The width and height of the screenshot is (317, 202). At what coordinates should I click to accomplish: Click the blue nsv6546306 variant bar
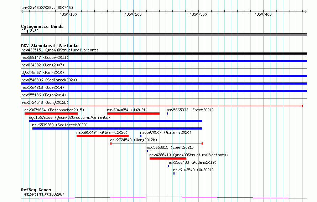[164, 84]
